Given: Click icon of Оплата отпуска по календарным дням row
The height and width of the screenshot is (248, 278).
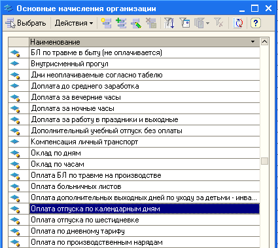Looking at the screenshot, I should click(15, 209).
